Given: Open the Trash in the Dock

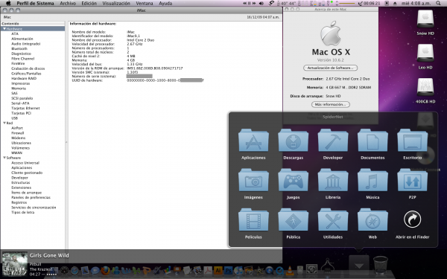Looking at the screenshot, I should (381, 266).
